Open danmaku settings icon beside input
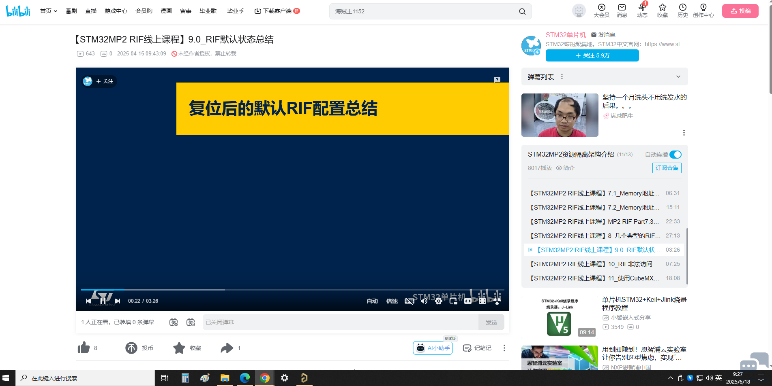This screenshot has height=386, width=772. coord(191,322)
